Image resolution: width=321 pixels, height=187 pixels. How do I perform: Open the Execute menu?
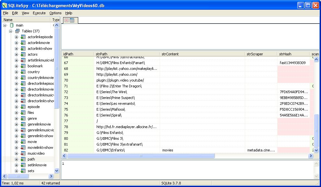[39, 13]
